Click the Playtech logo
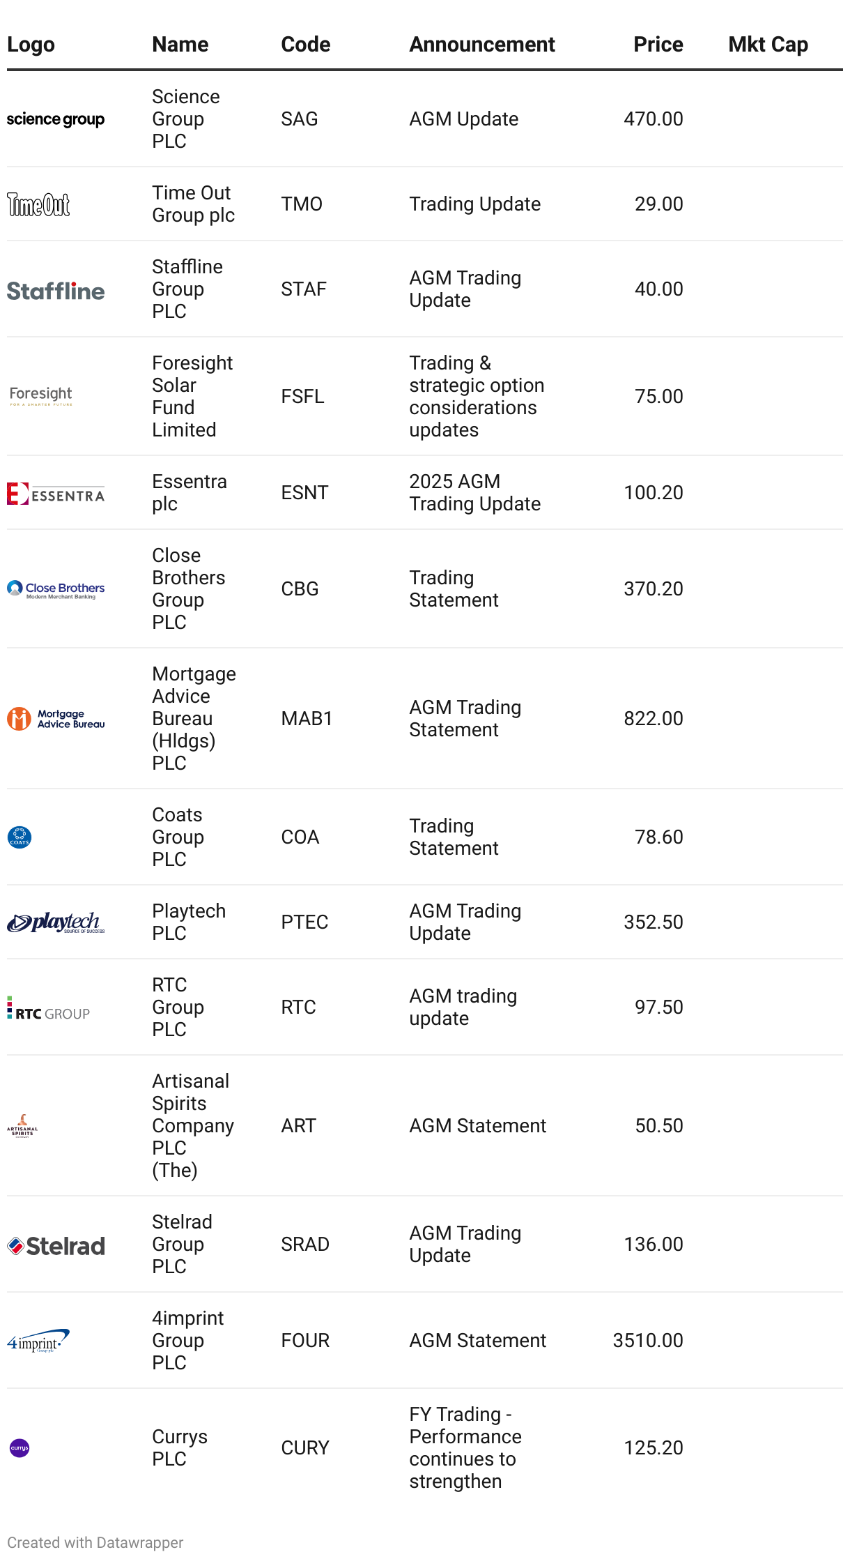Image resolution: width=850 pixels, height=1559 pixels. (x=56, y=922)
